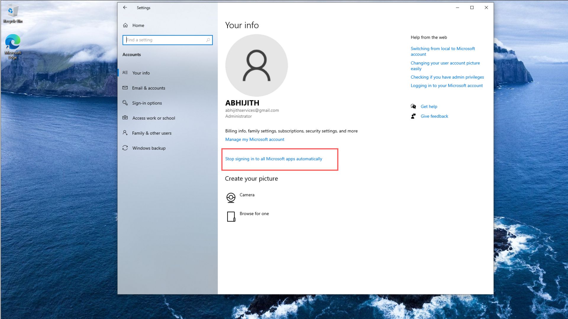The width and height of the screenshot is (568, 319).
Task: Open Family & other users settings
Action: click(x=152, y=133)
